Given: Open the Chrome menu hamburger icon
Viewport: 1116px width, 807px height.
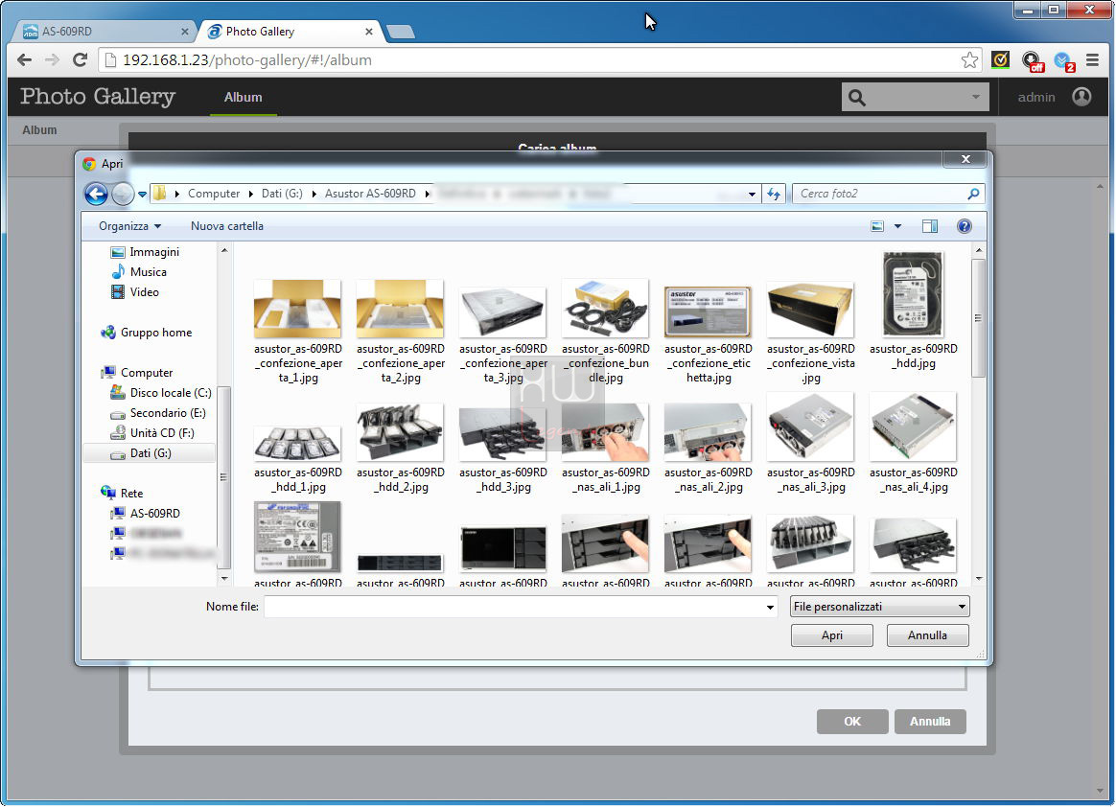Looking at the screenshot, I should (x=1093, y=59).
